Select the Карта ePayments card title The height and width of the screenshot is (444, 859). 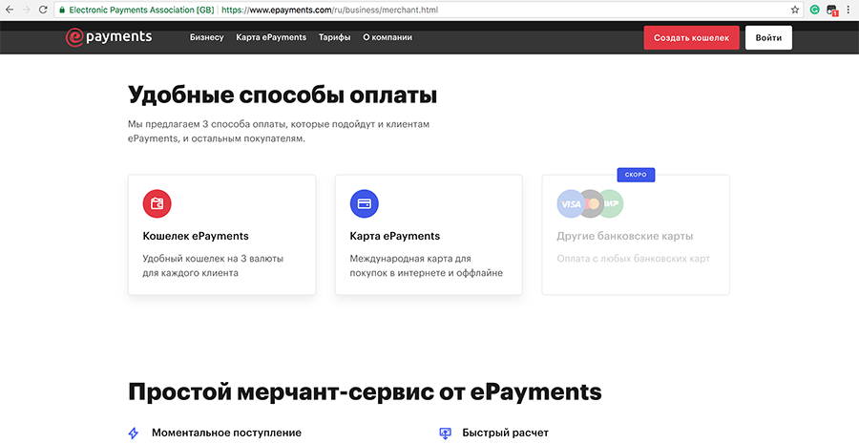(x=395, y=236)
